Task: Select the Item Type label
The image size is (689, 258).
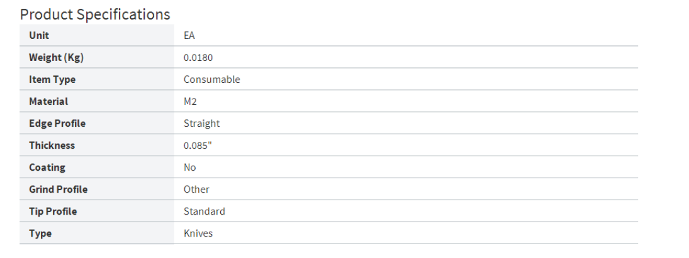Action: 52,80
